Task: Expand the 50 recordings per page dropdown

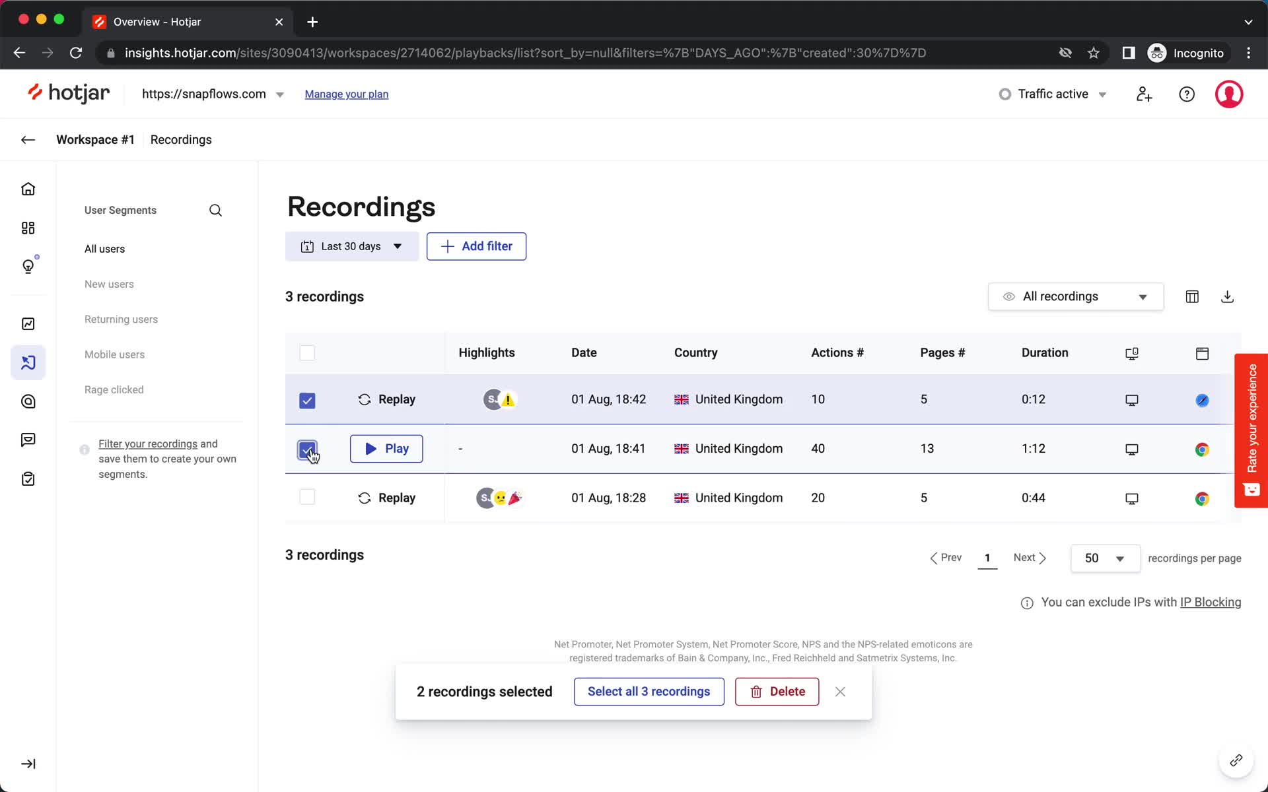Action: click(1102, 558)
